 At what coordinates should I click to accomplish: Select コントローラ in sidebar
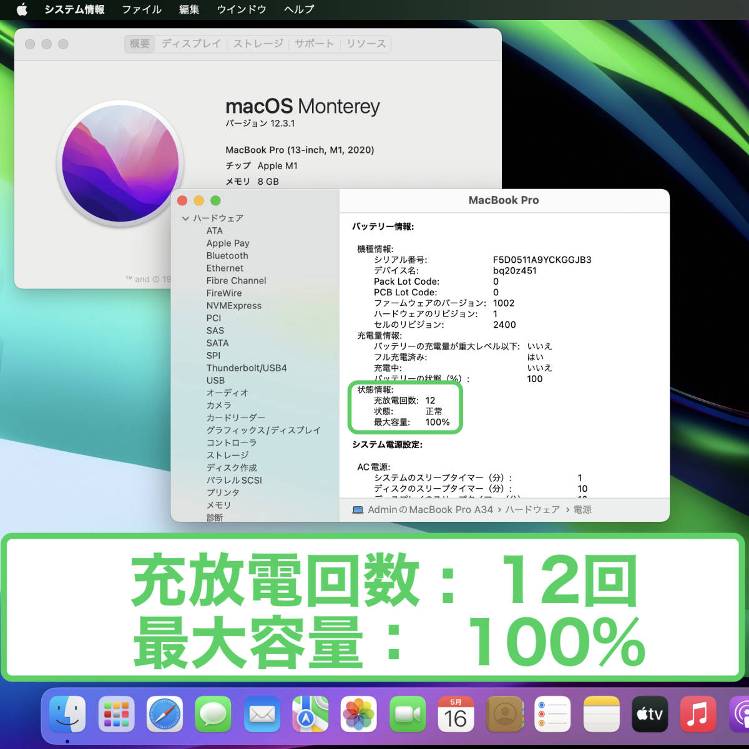[232, 443]
